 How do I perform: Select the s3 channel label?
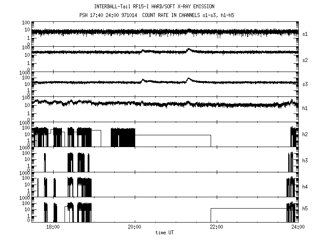point(305,84)
